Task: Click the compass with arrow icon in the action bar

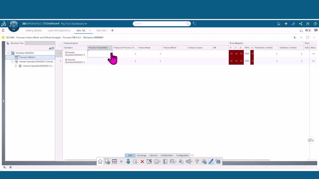Action: (x=204, y=161)
